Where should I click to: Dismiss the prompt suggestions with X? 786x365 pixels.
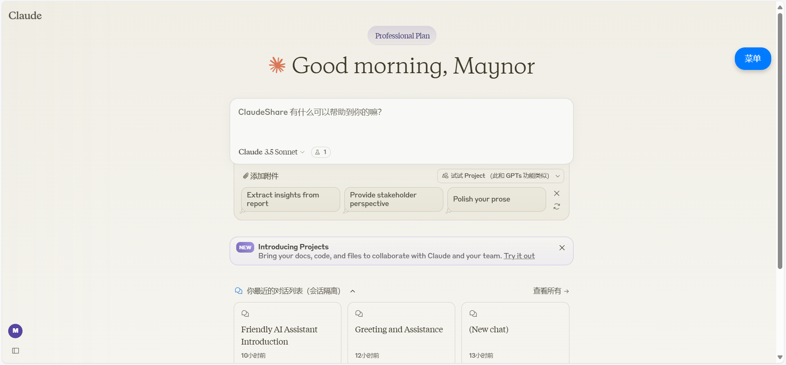(557, 193)
